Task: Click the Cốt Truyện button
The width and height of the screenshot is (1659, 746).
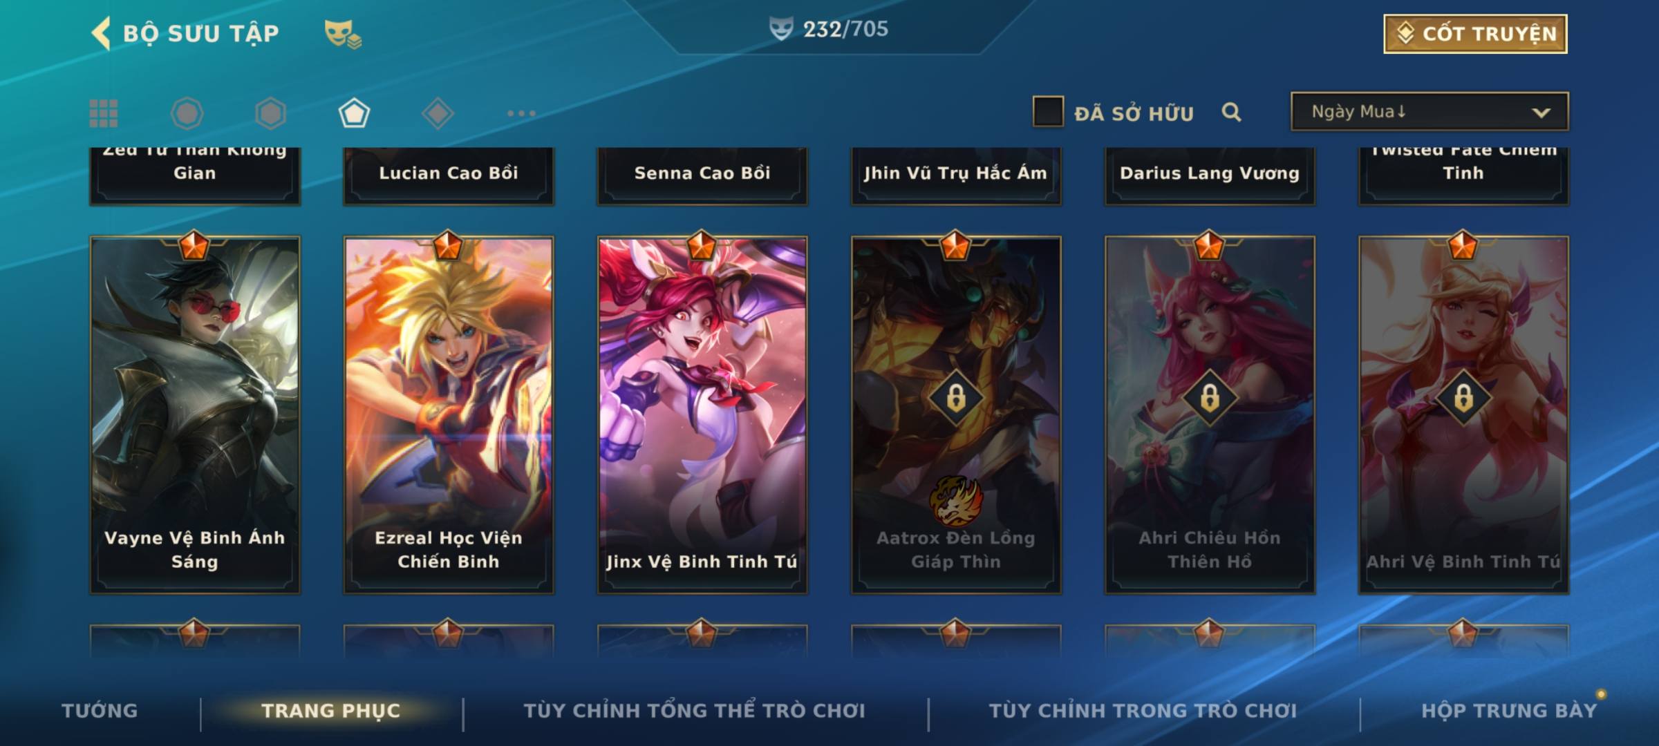Action: coord(1475,34)
